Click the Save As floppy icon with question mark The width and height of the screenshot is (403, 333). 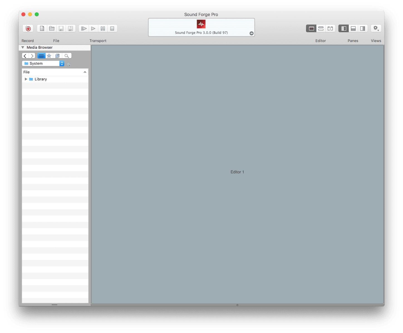71,28
